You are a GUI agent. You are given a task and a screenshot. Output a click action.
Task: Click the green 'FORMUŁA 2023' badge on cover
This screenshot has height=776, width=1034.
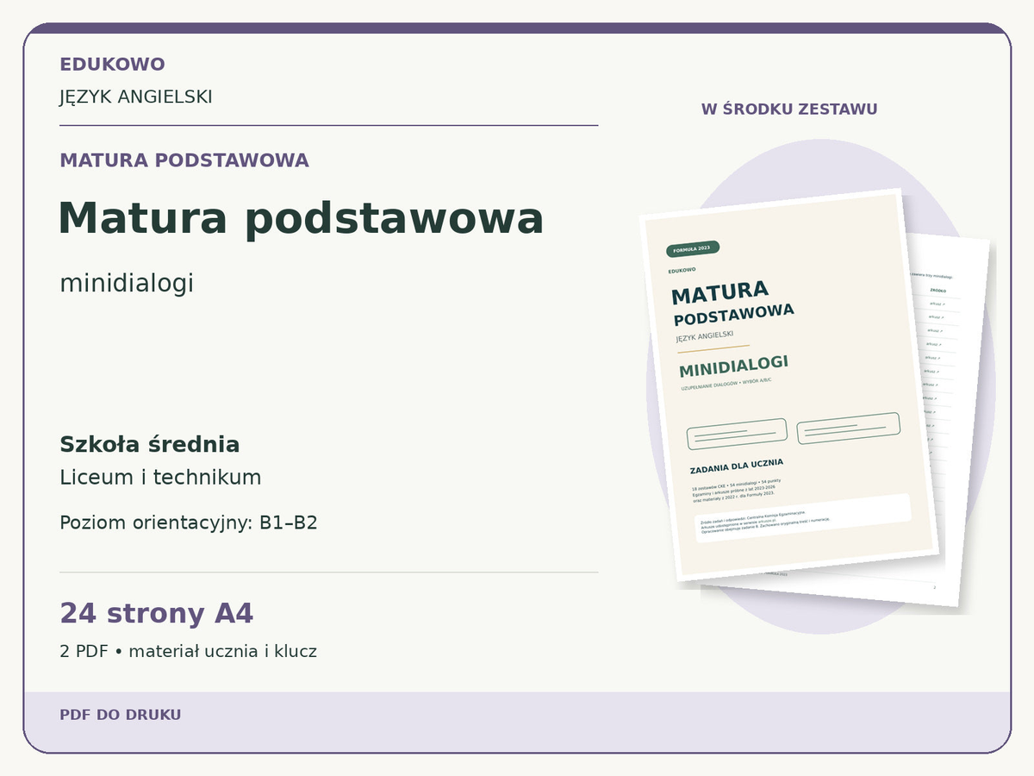coord(693,249)
